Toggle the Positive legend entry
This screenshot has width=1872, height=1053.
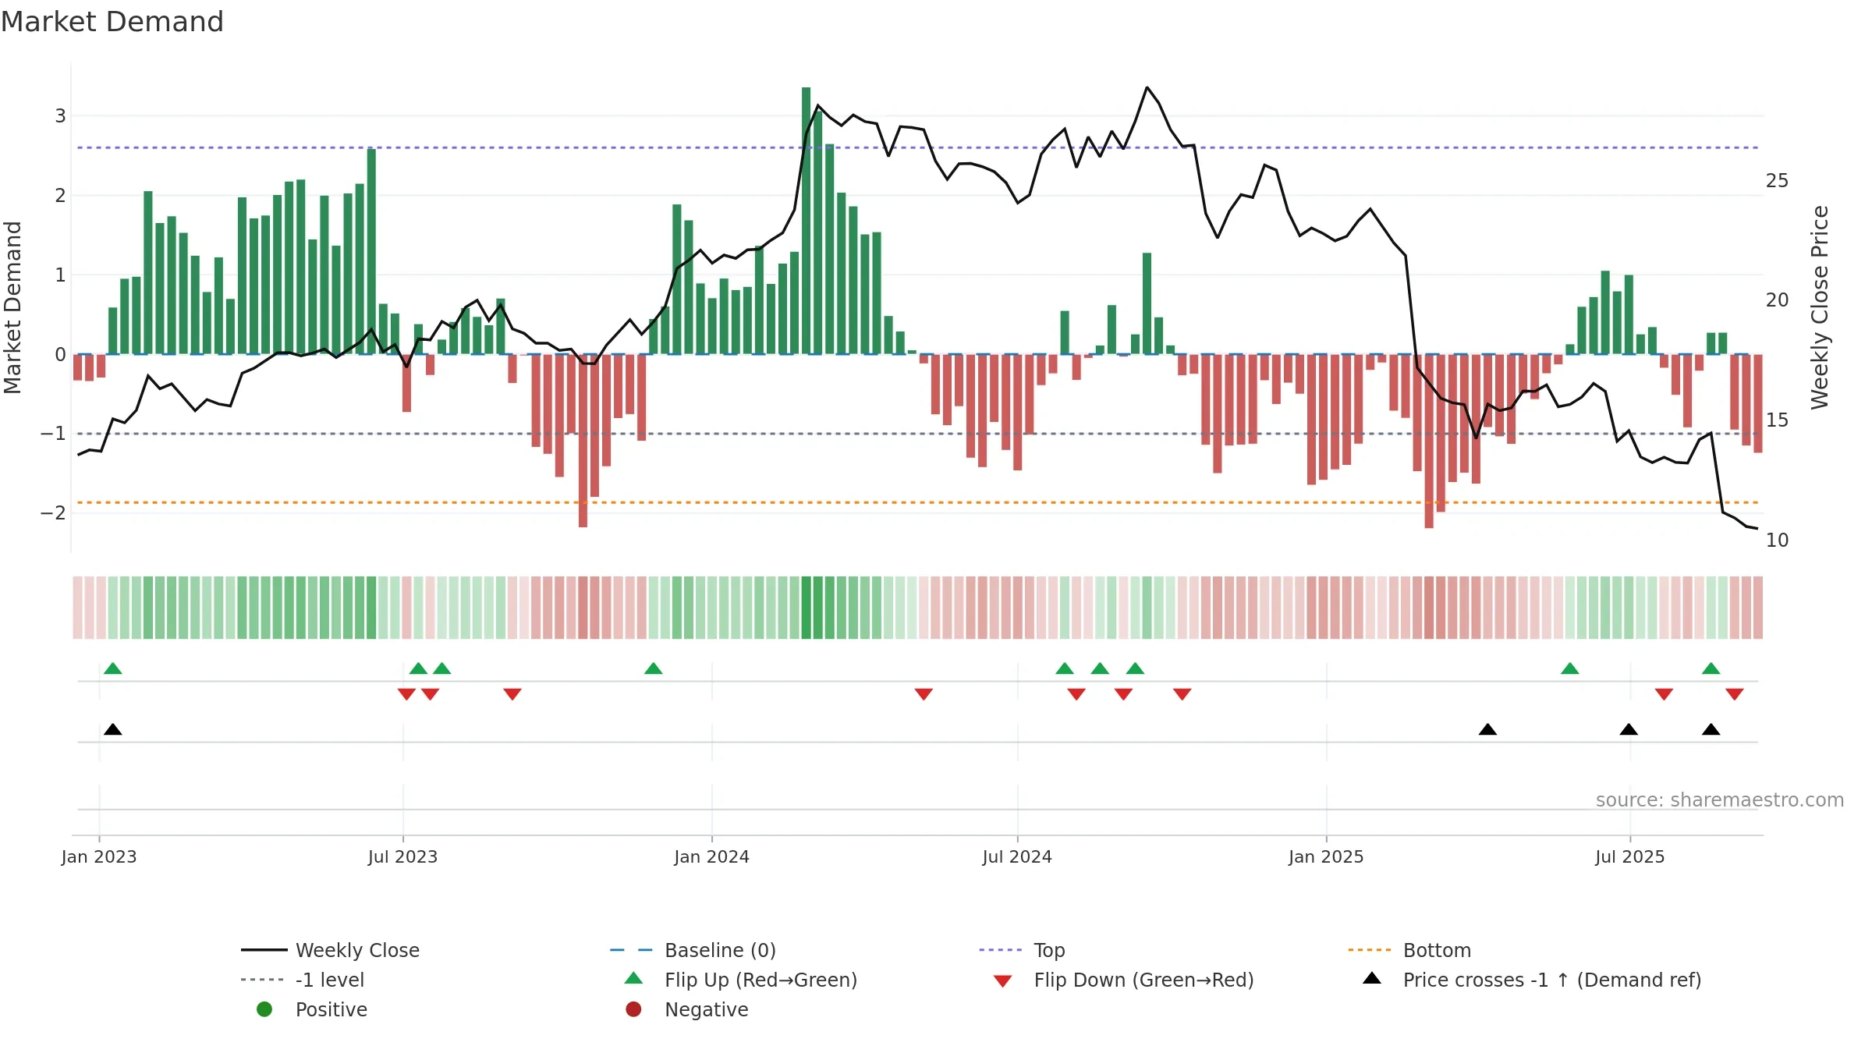click(x=312, y=1009)
